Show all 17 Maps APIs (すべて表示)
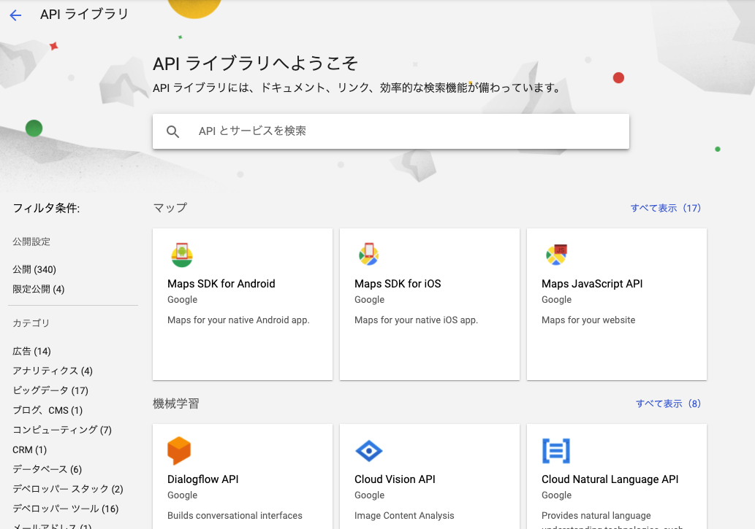This screenshot has height=529, width=755. tap(665, 208)
